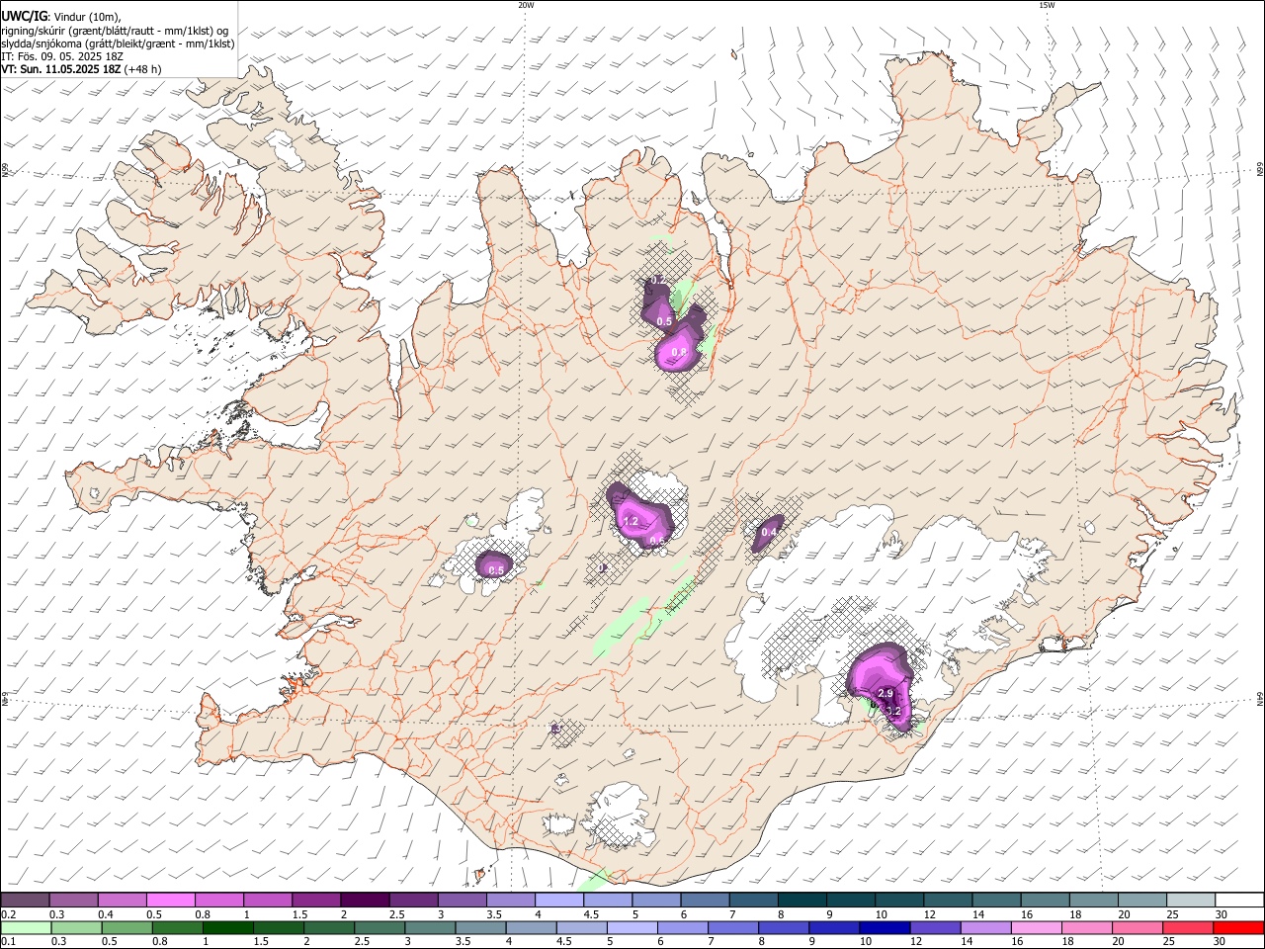The height and width of the screenshot is (949, 1265).
Task: Pick upper legend swatch between 0.3 and 0.4
Action: tap(74, 901)
